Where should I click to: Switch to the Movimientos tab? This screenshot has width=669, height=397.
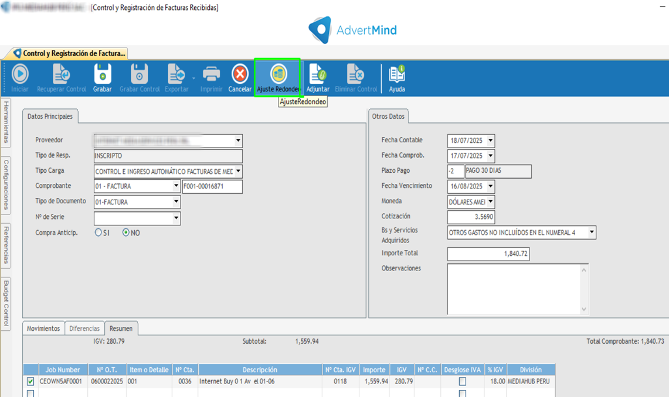tap(43, 328)
